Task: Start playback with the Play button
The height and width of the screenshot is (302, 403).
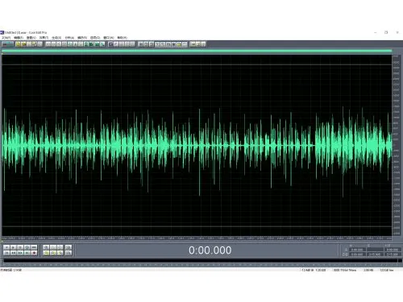Action: coord(13,247)
